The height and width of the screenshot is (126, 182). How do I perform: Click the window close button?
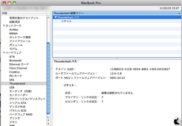click(4, 3)
